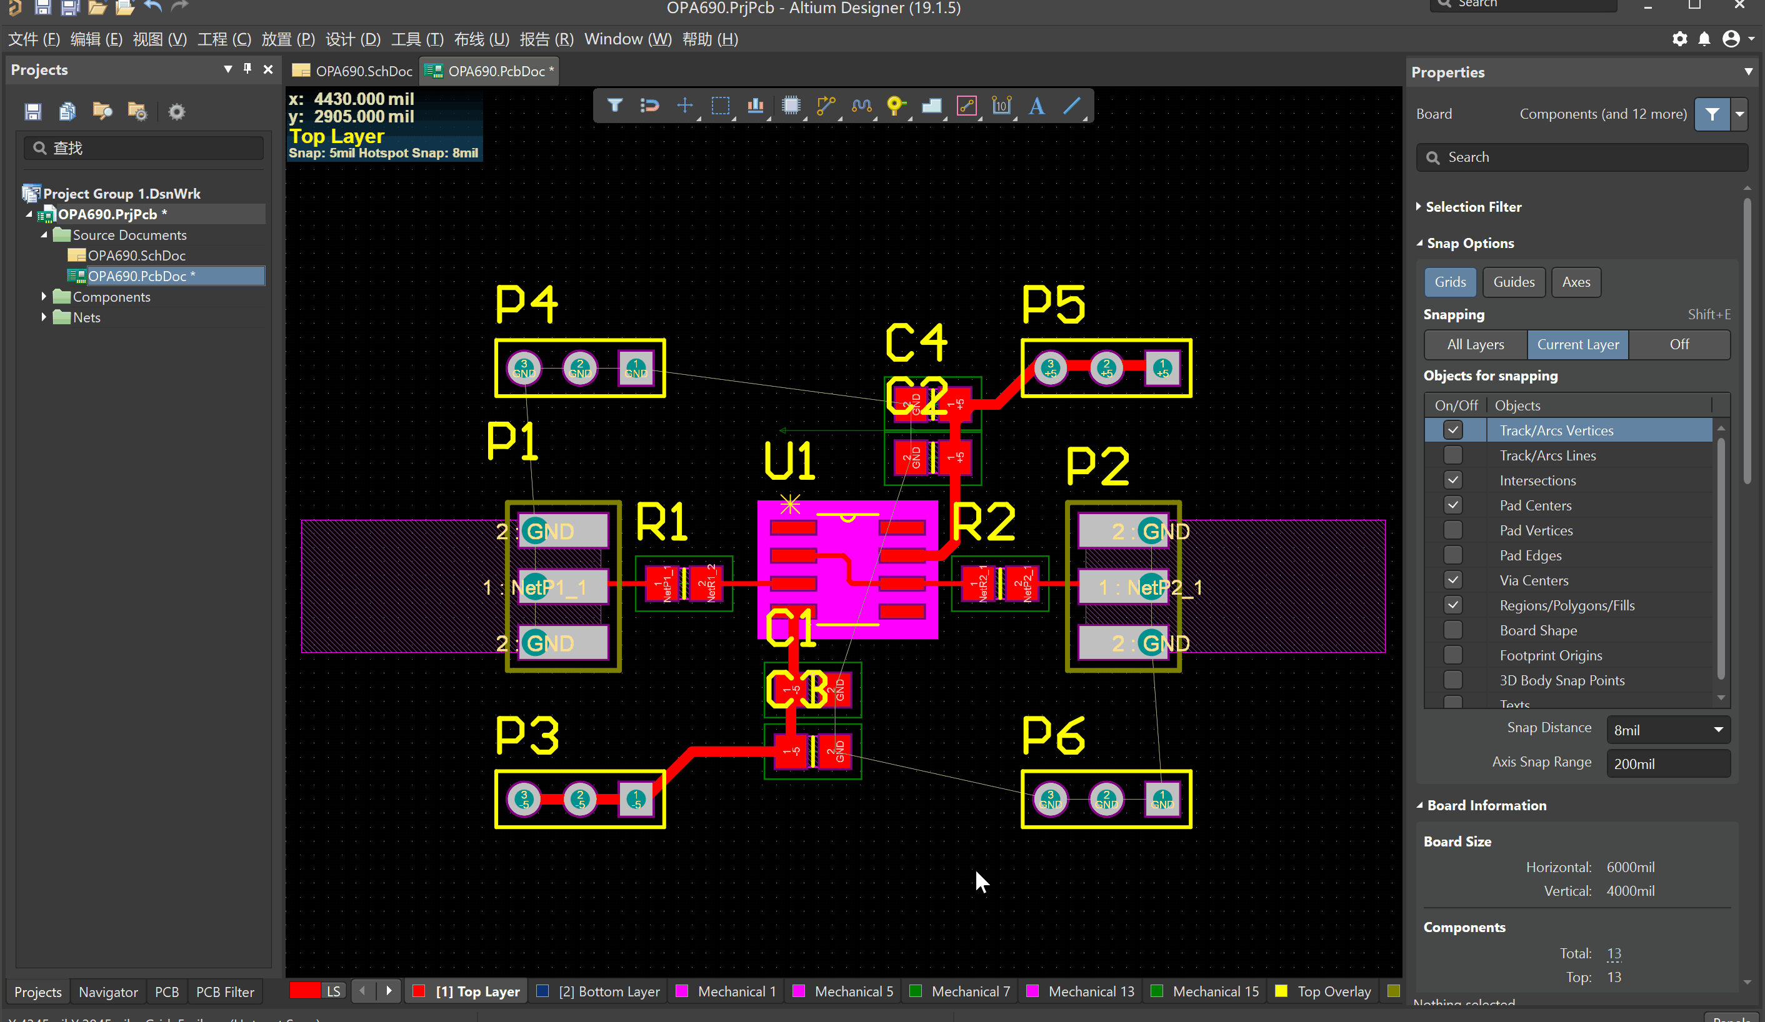The height and width of the screenshot is (1022, 1765).
Task: Select the place polygon pour icon
Action: point(931,106)
